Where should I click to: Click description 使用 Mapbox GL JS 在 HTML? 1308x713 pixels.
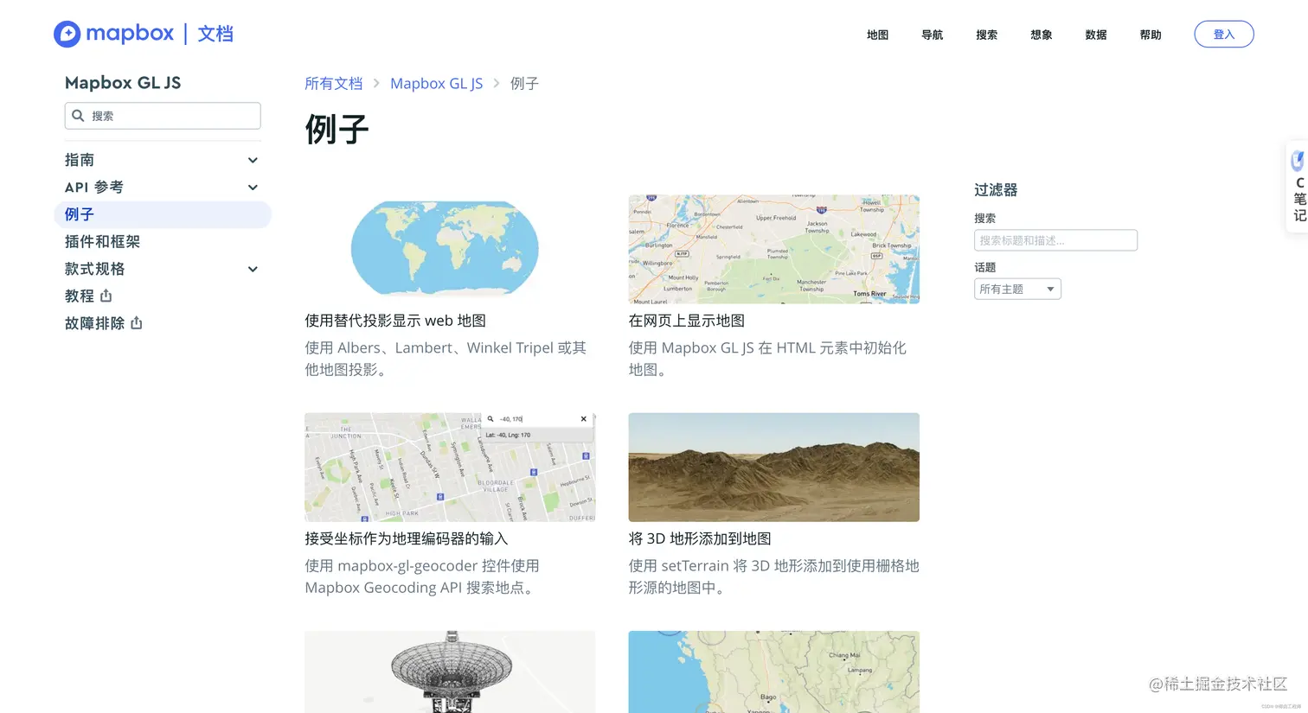pos(767,359)
